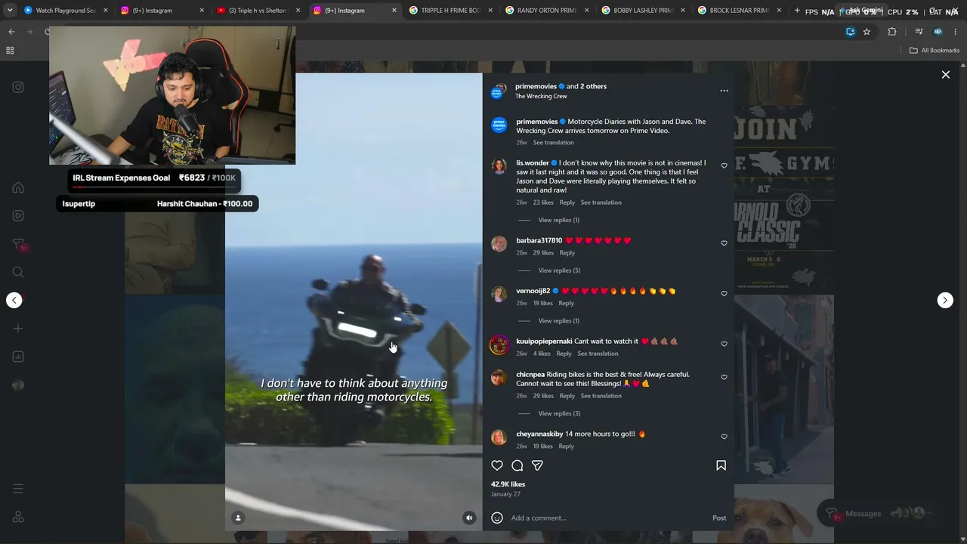
Task: Switch to Watch Playground tab
Action: click(65, 11)
